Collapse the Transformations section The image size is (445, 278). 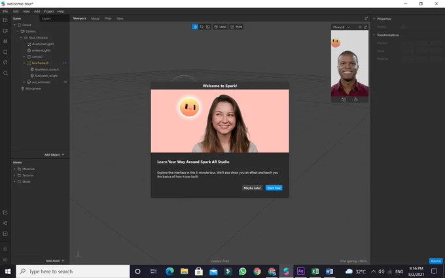click(374, 35)
